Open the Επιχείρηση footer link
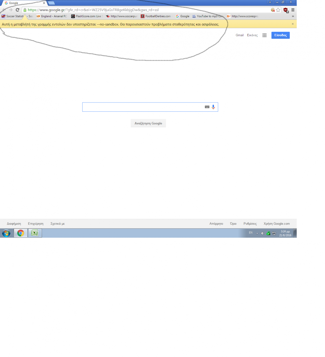 [x=35, y=224]
